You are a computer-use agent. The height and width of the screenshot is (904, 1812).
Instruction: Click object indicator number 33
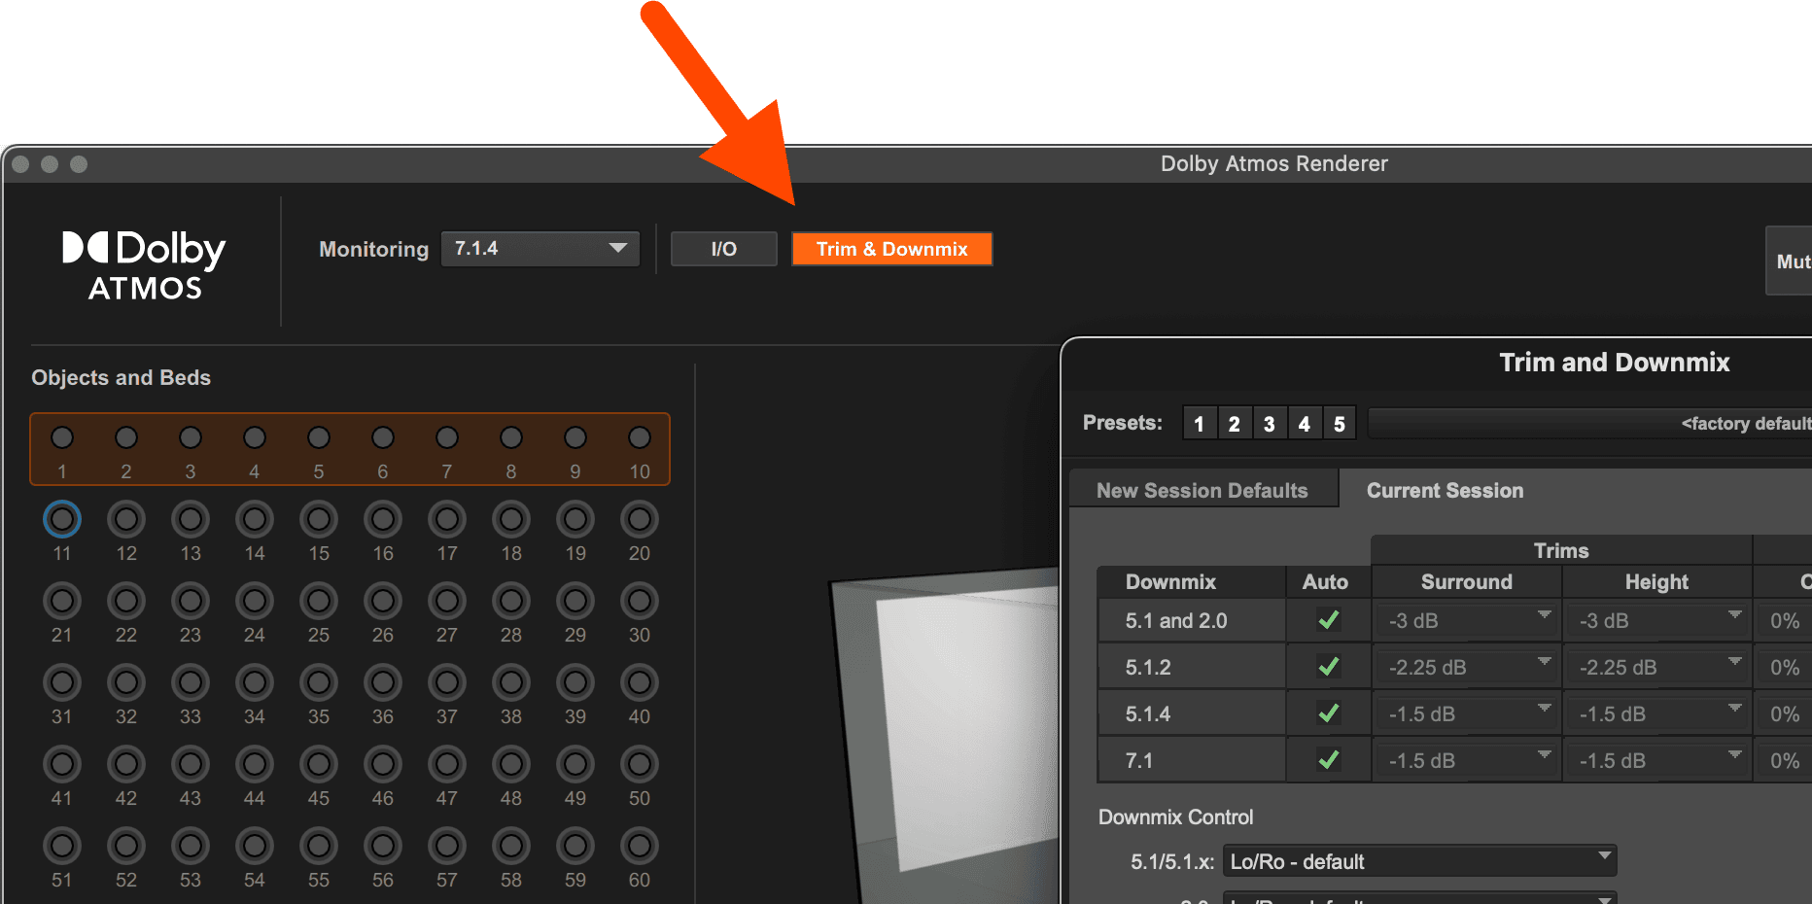click(191, 683)
